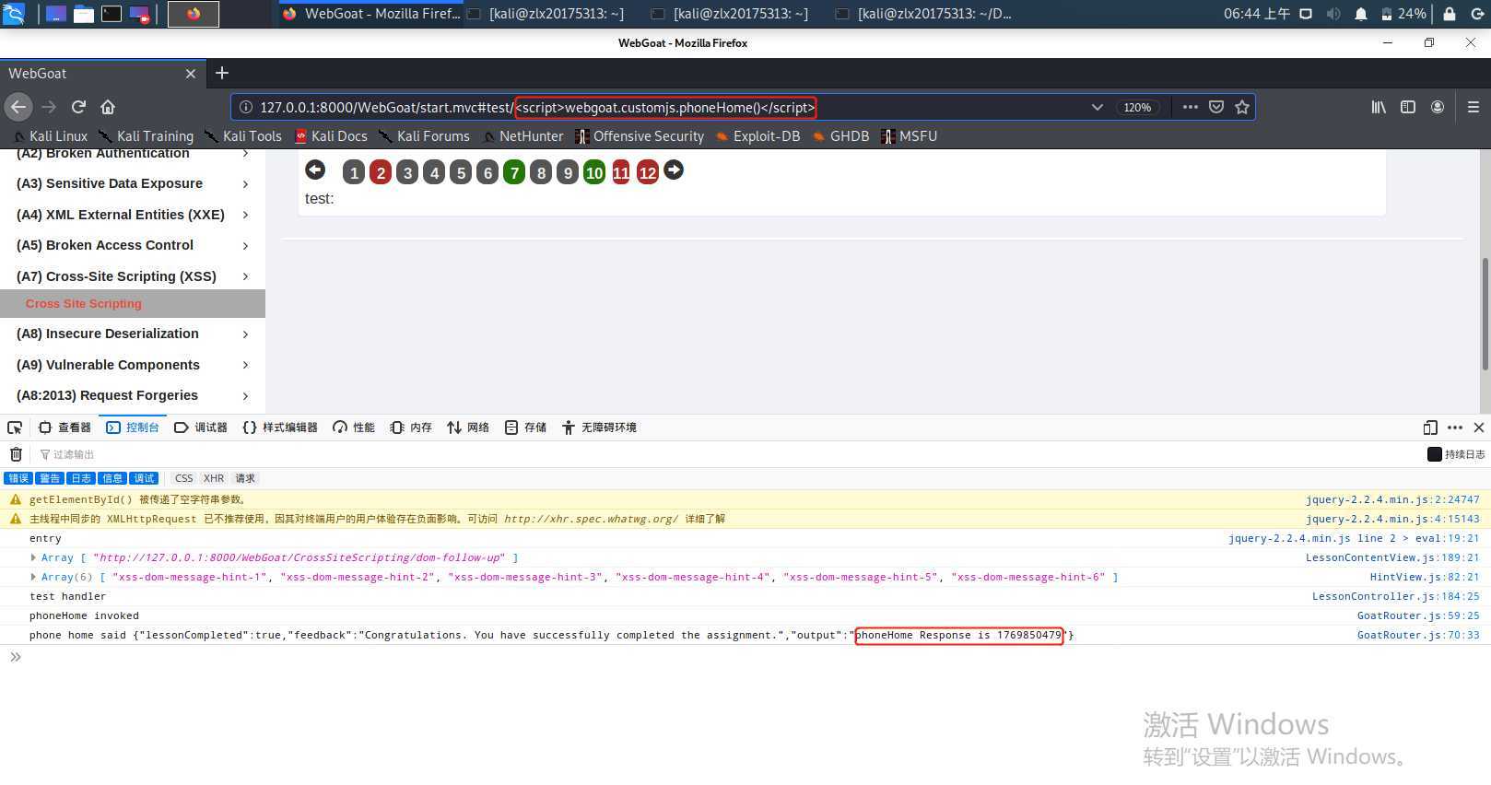Image resolution: width=1491 pixels, height=785 pixels.
Task: Toggle the XHR console filter
Action: point(214,478)
